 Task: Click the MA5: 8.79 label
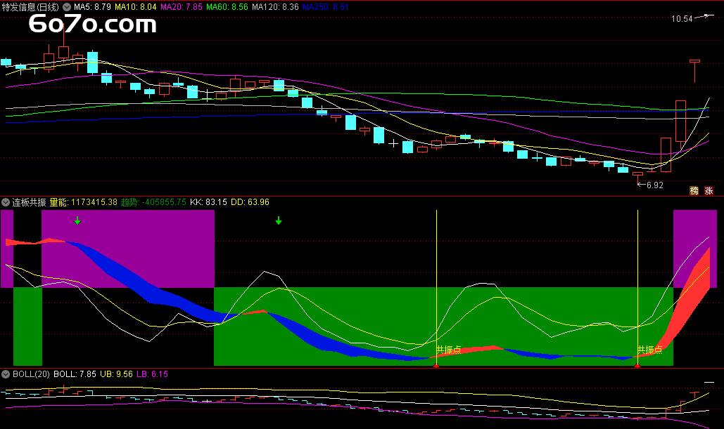point(92,7)
